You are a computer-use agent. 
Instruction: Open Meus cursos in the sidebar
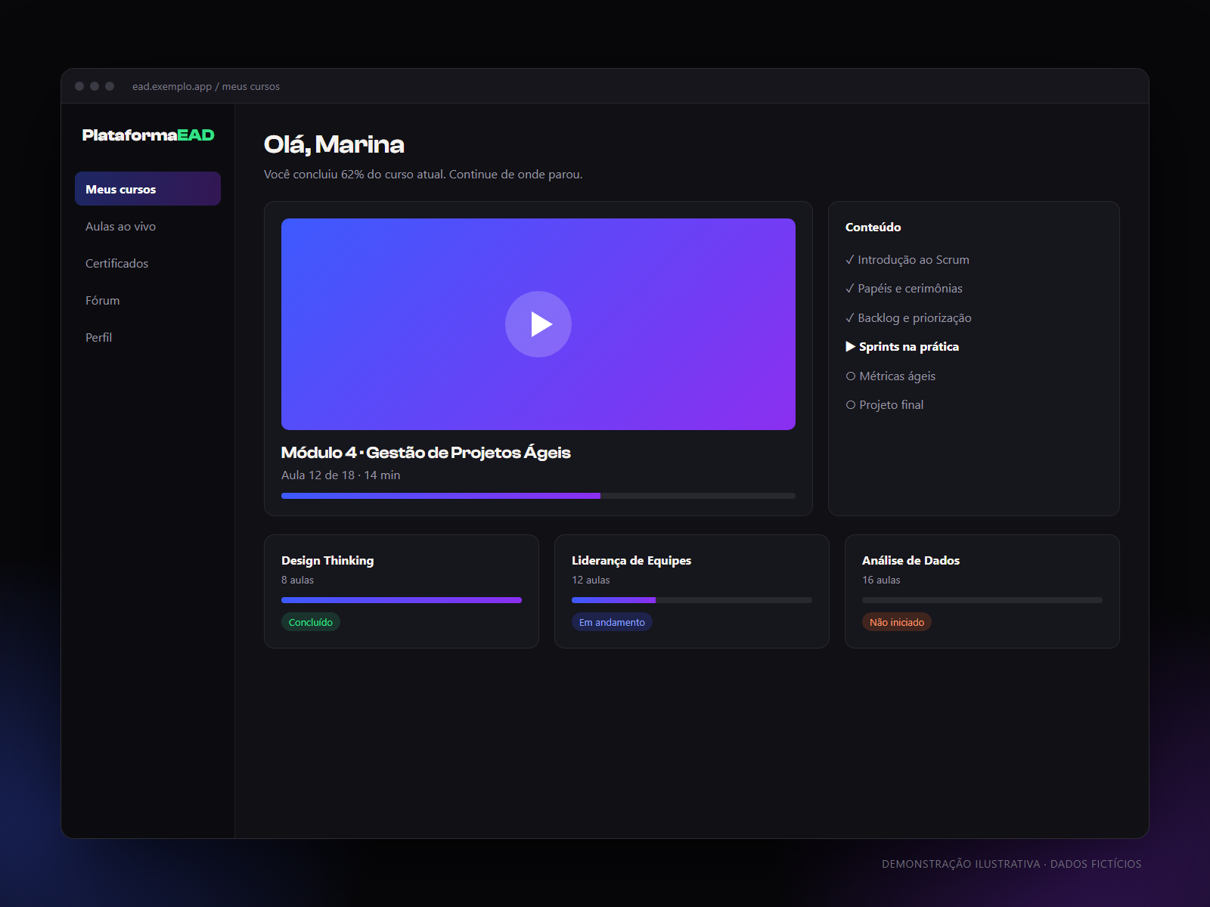click(x=147, y=189)
